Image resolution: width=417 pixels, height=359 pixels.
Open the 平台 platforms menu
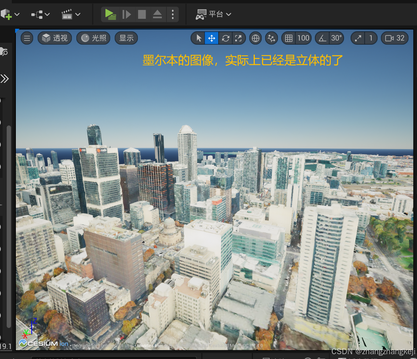point(213,14)
